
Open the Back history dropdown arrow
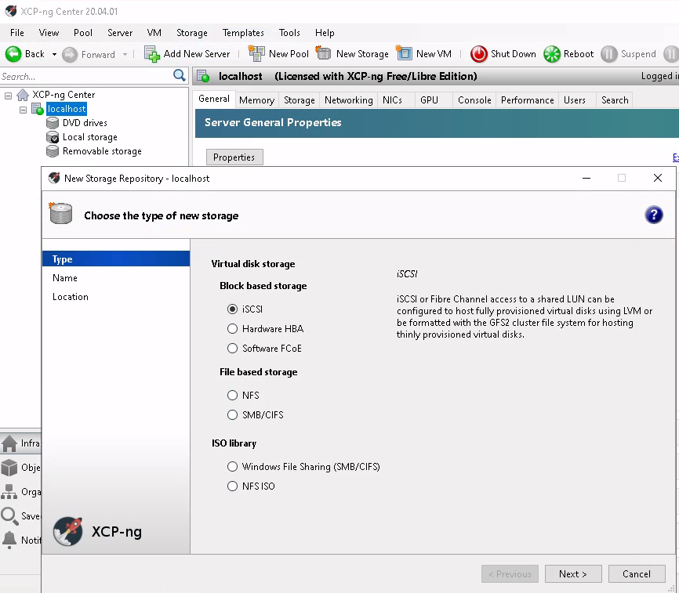click(x=54, y=55)
